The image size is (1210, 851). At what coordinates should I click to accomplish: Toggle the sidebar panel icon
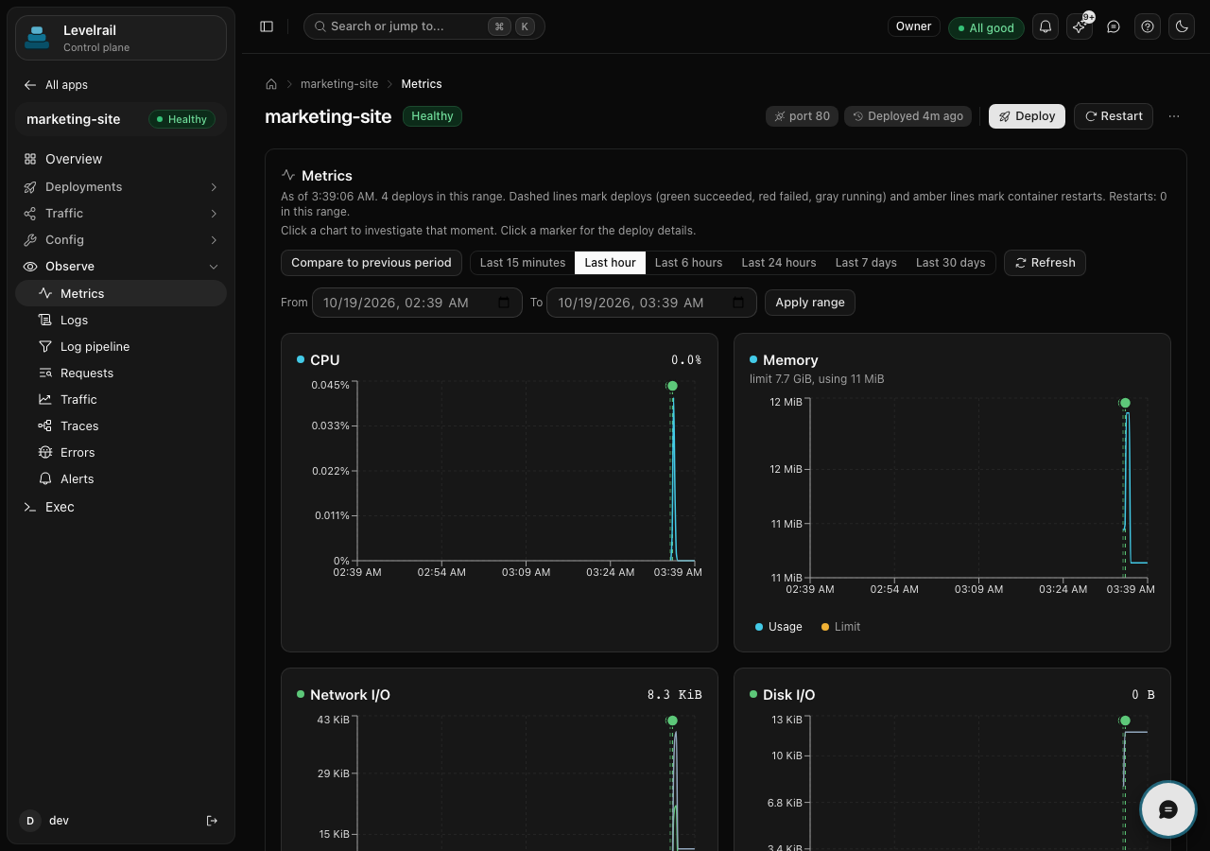point(267,26)
